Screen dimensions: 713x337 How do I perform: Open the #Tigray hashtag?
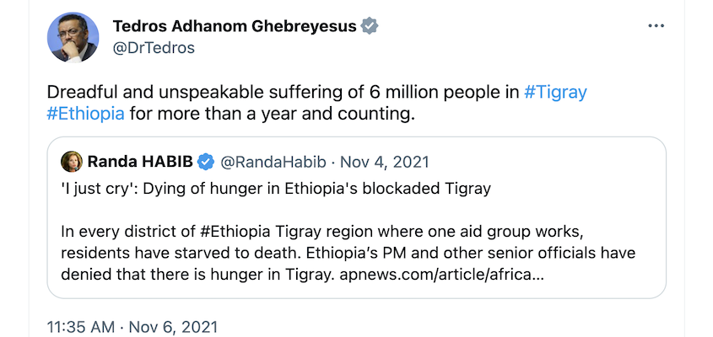(555, 92)
